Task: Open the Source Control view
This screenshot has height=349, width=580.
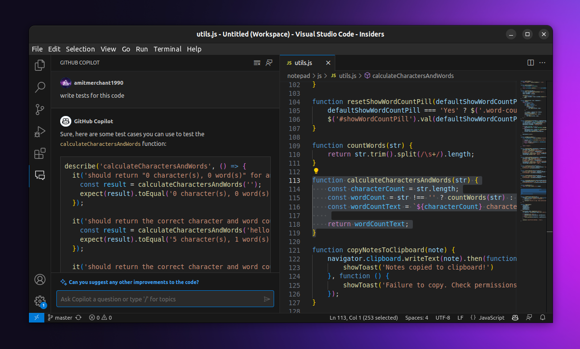Action: [x=40, y=109]
